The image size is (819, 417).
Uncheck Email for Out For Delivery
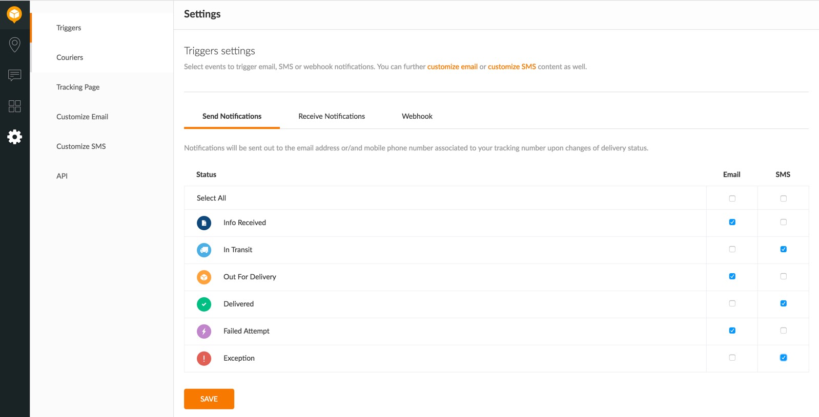732,276
